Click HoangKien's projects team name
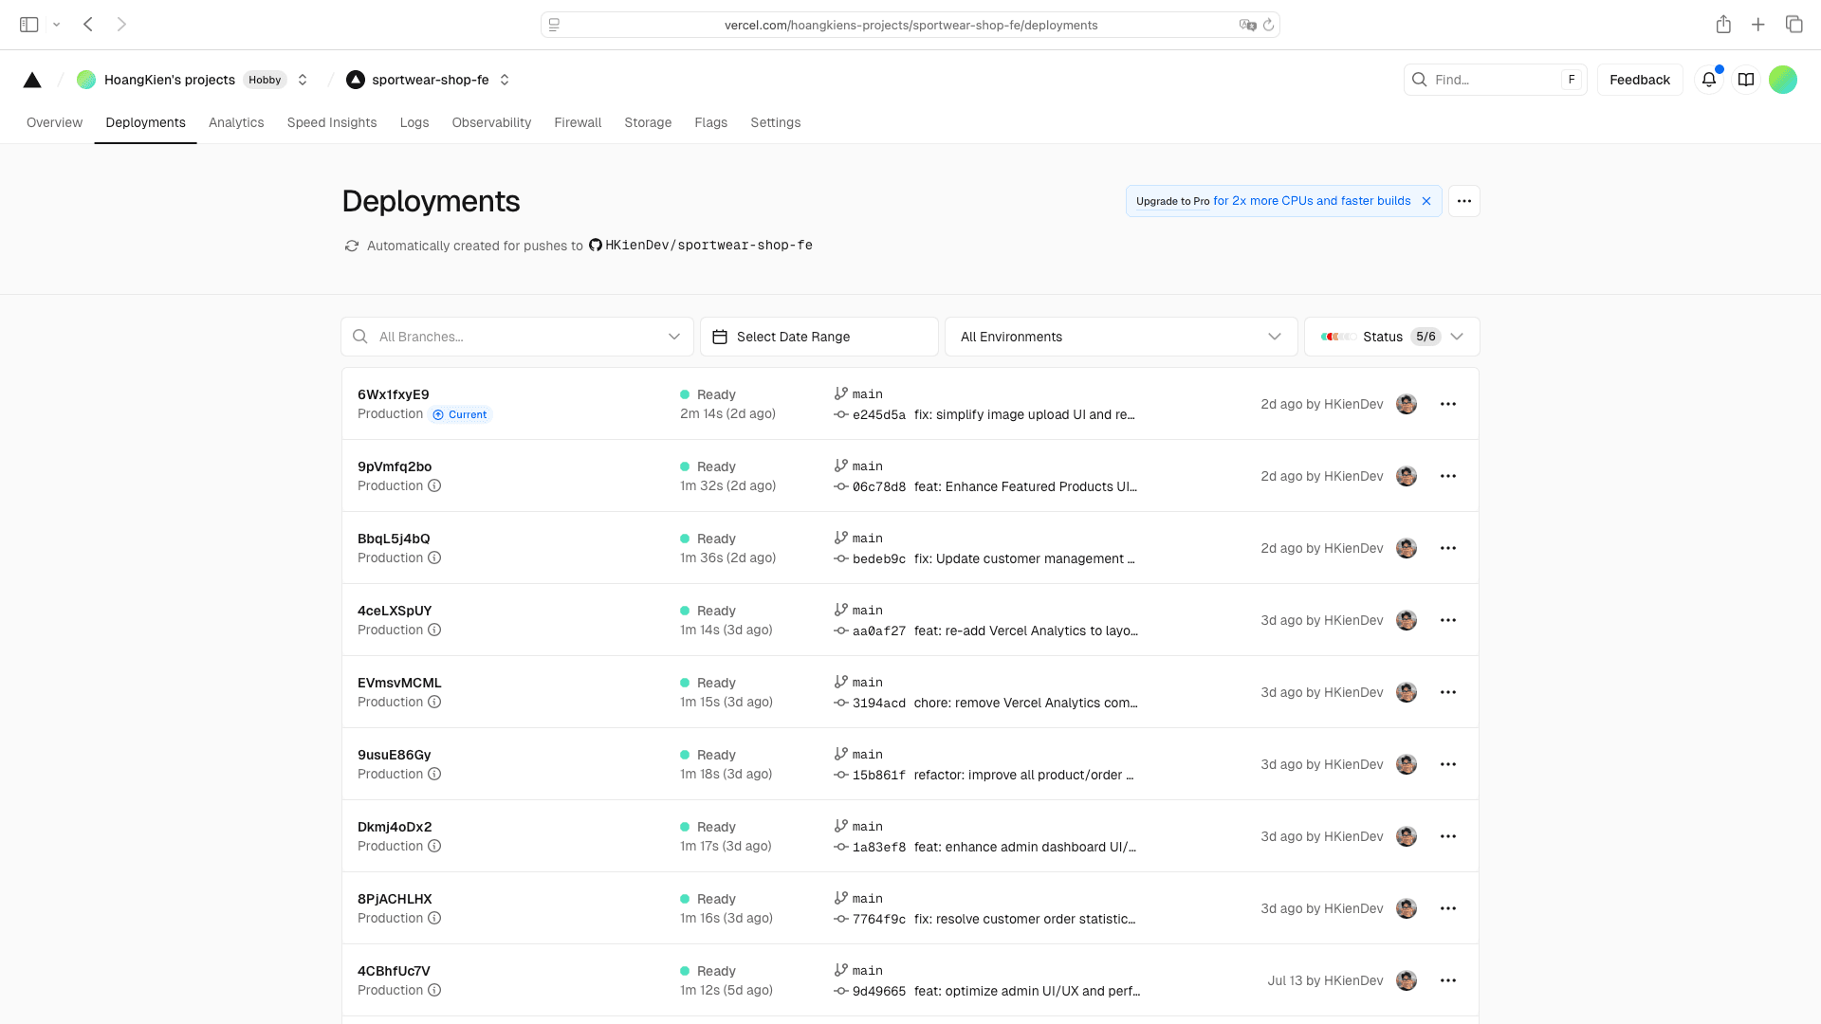This screenshot has width=1821, height=1024. point(169,80)
